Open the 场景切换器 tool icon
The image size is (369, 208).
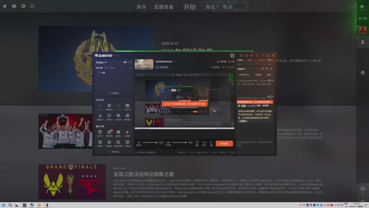(x=118, y=143)
